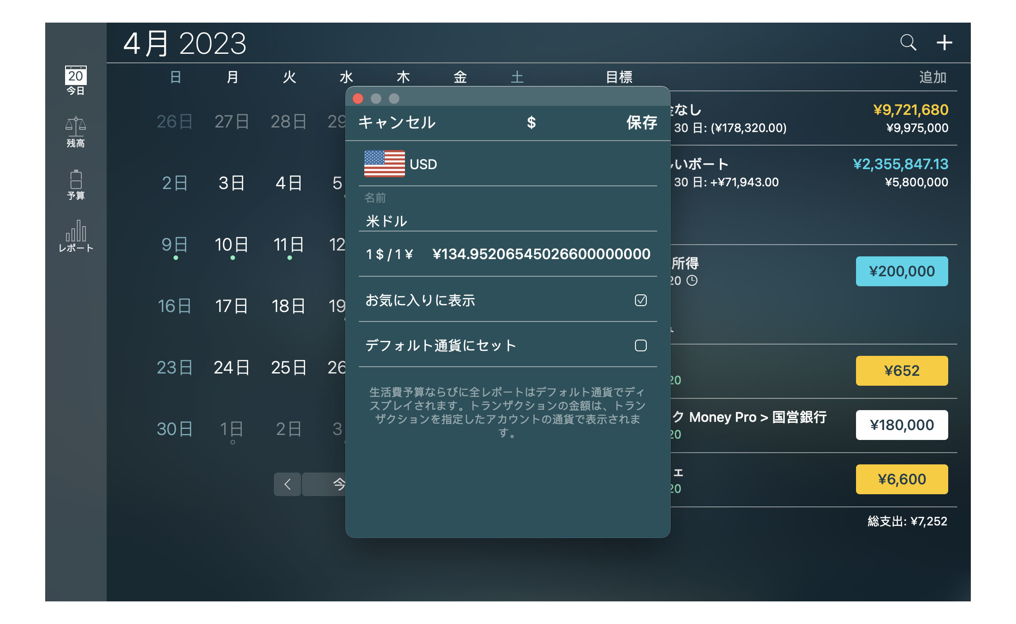The width and height of the screenshot is (1016, 624).
Task: Select calendar day 3日
Action: tap(231, 183)
